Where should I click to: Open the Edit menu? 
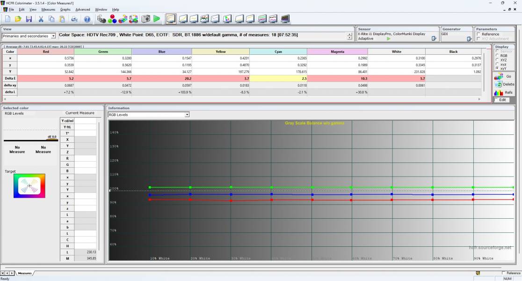click(22, 9)
